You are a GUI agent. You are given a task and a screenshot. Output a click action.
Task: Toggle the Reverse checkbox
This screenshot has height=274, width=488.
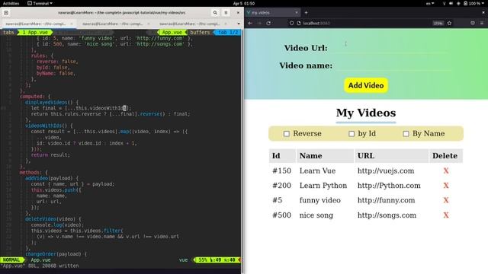287,134
